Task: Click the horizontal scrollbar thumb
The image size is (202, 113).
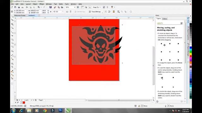Action: (119, 100)
